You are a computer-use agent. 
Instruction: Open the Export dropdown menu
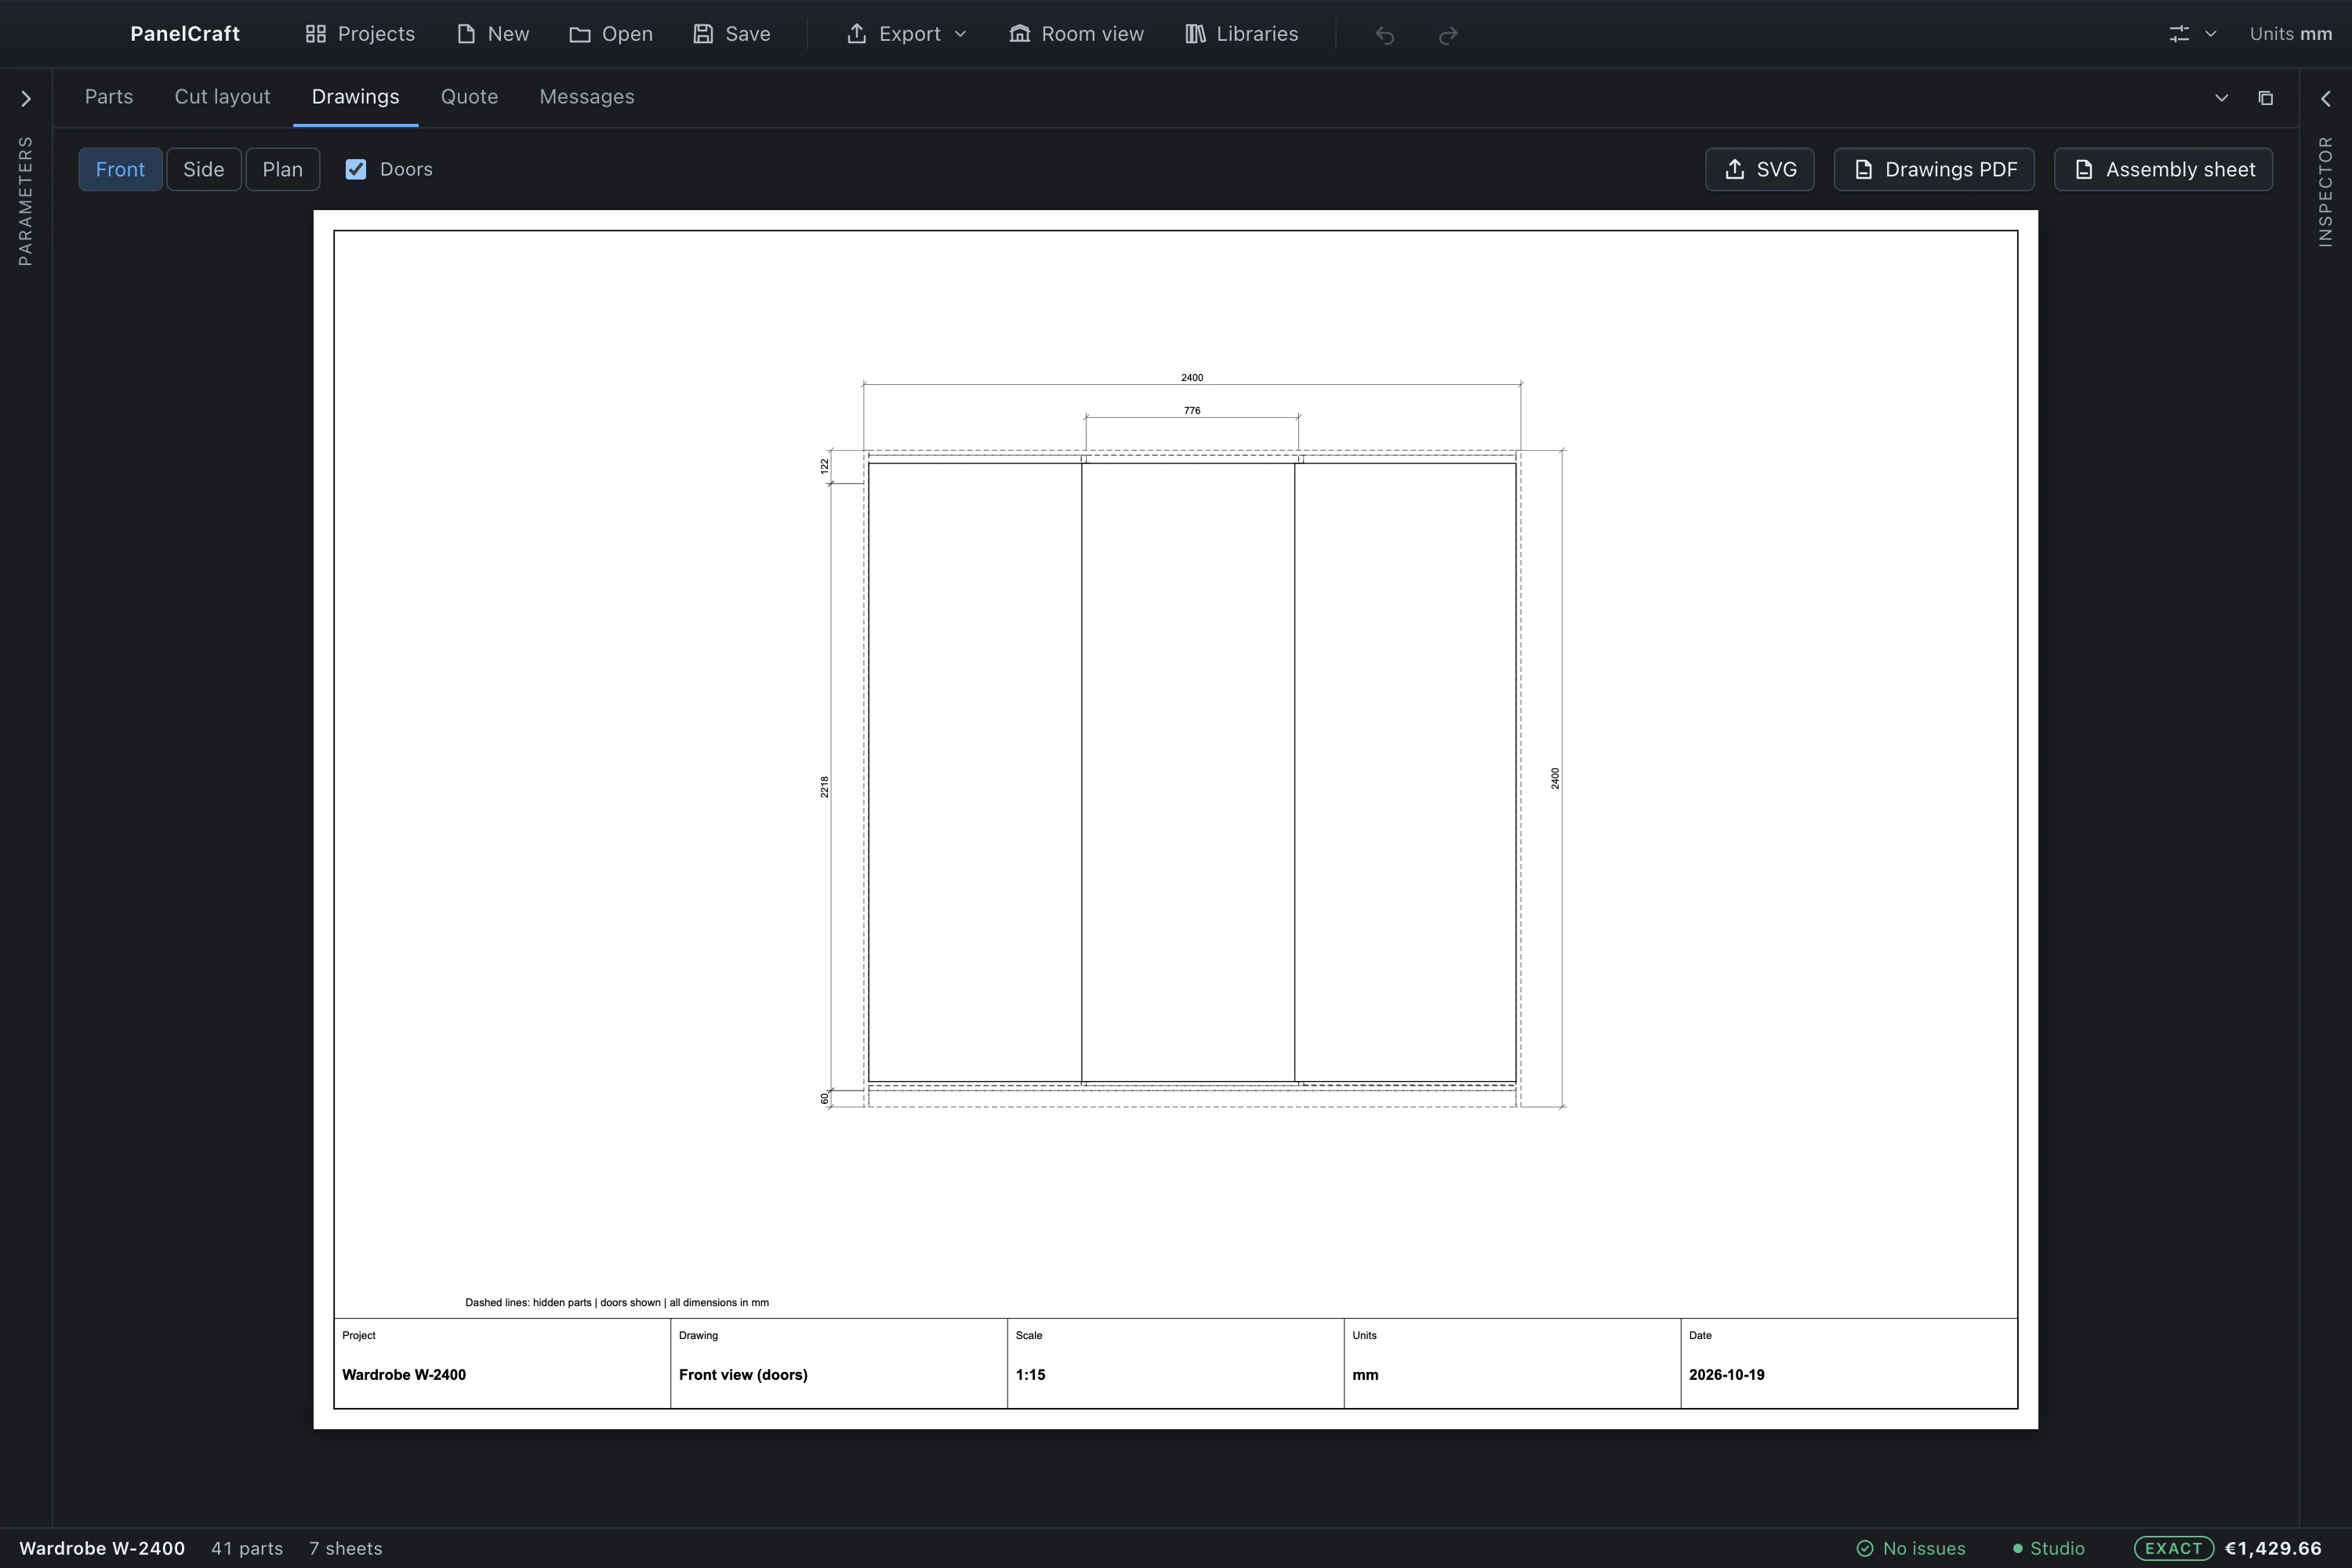pyautogui.click(x=907, y=34)
